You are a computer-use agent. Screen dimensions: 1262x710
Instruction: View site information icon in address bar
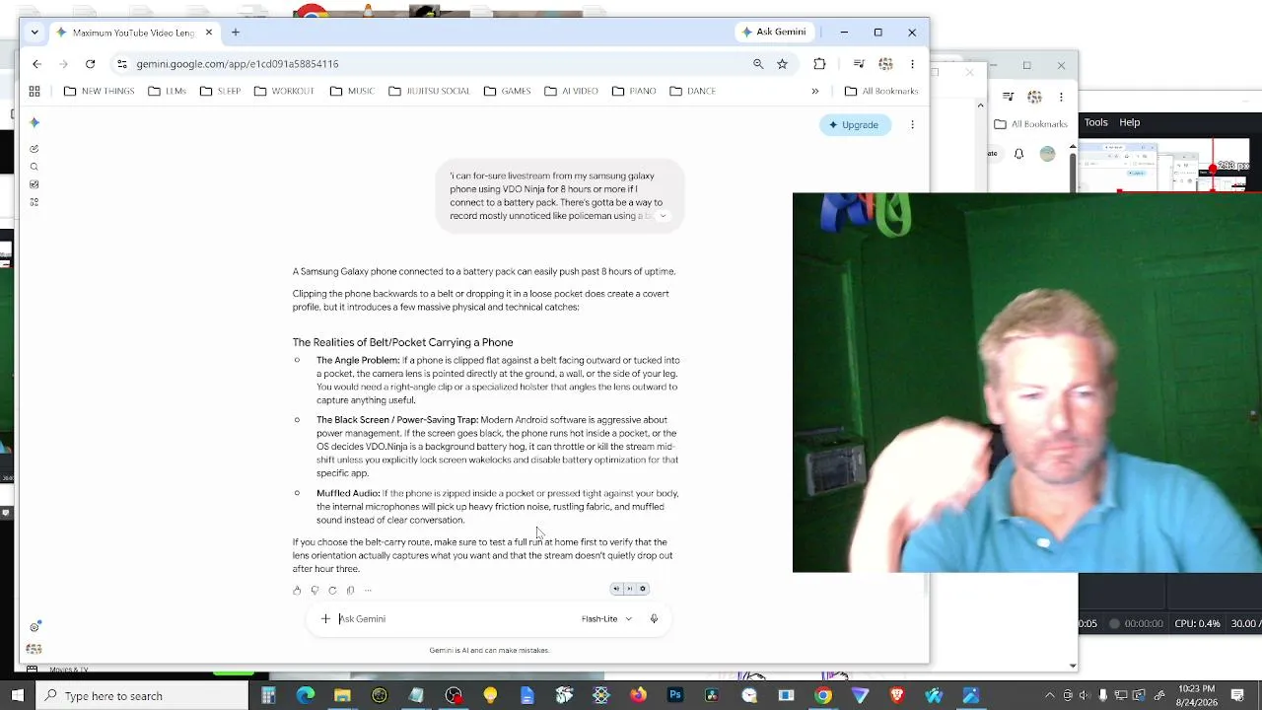[121, 64]
